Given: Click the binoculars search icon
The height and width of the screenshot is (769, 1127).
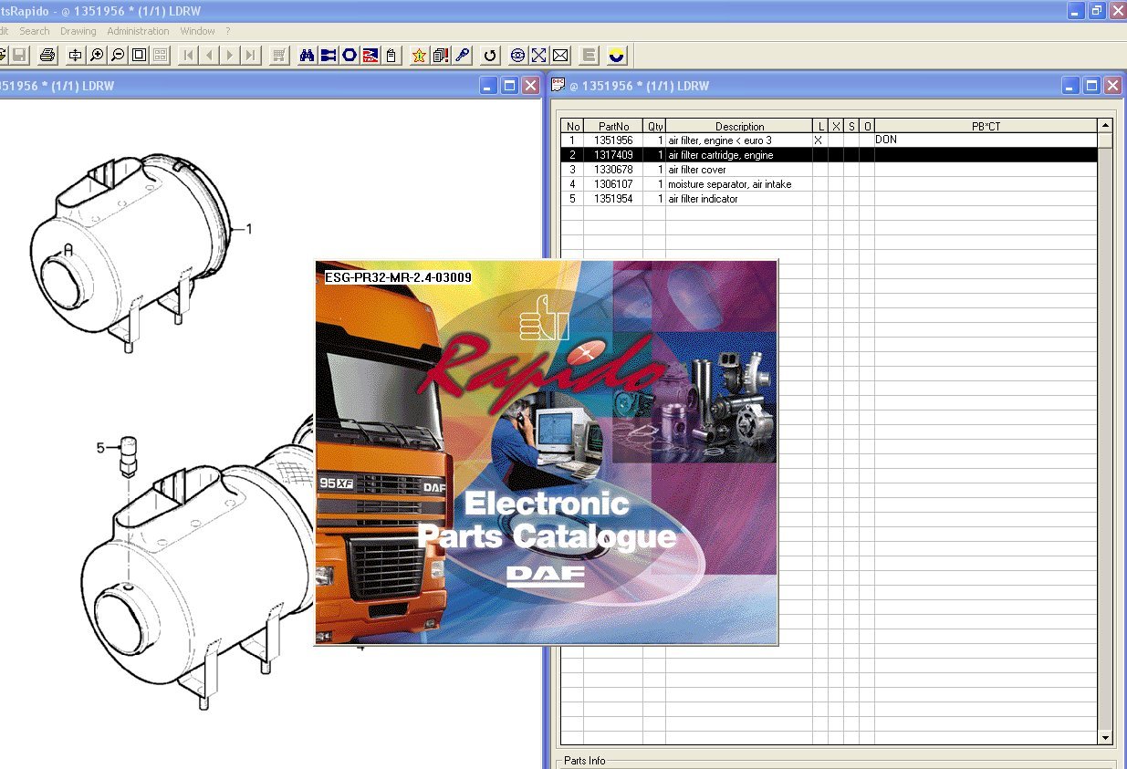Looking at the screenshot, I should 308,56.
